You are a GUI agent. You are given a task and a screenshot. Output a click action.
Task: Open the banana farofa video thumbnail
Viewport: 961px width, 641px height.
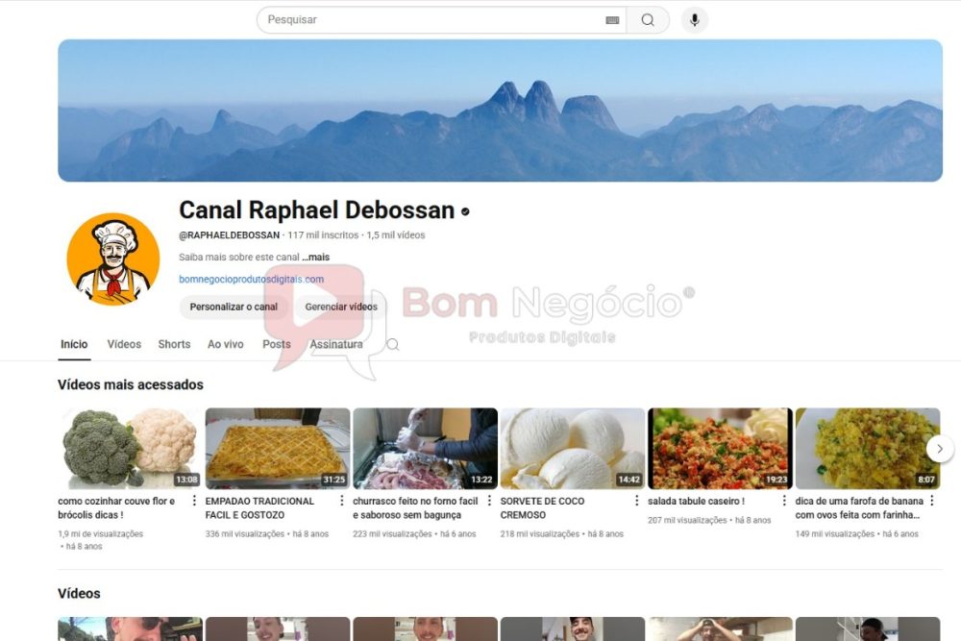[x=868, y=449]
